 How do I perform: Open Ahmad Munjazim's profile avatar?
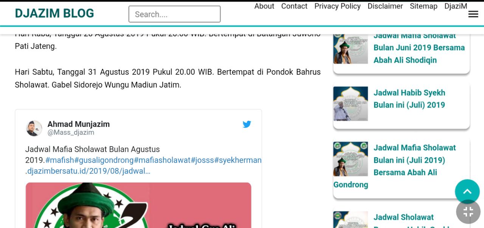point(34,128)
